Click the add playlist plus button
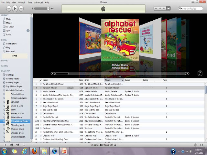Image resolution: width=207 pixels, height=155 pixels. coord(5,145)
